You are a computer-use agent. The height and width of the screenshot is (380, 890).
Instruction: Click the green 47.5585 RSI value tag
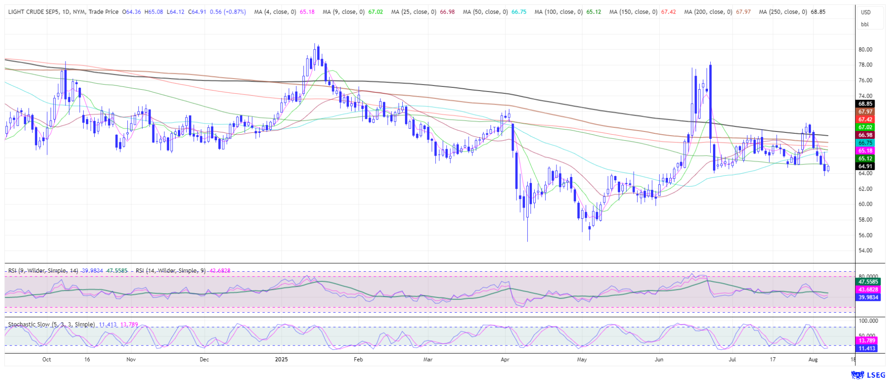pos(868,282)
